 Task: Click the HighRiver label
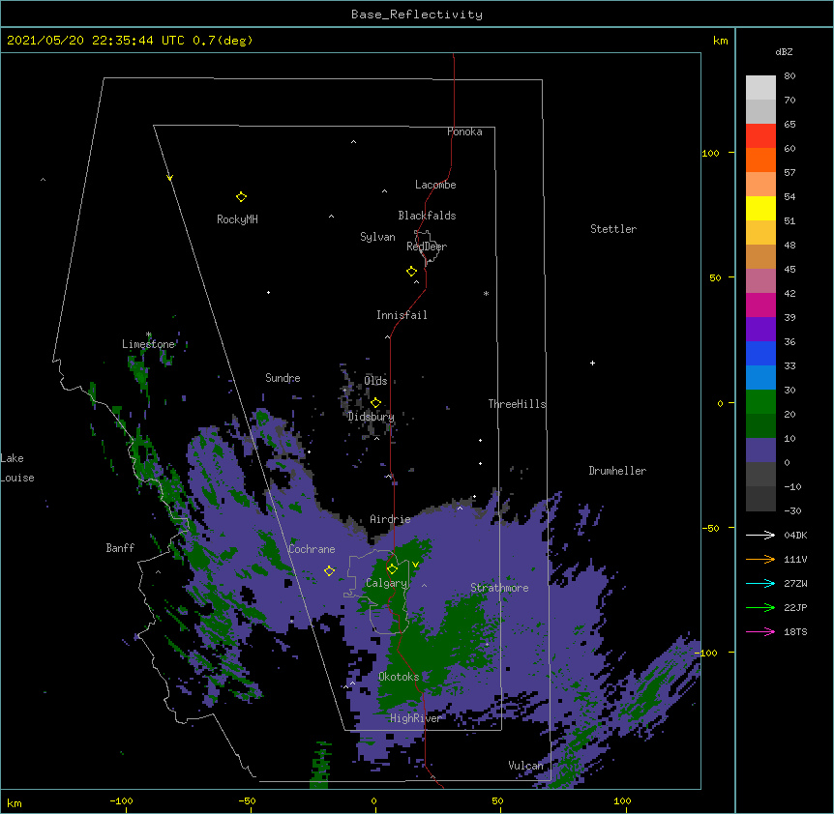[x=416, y=718]
